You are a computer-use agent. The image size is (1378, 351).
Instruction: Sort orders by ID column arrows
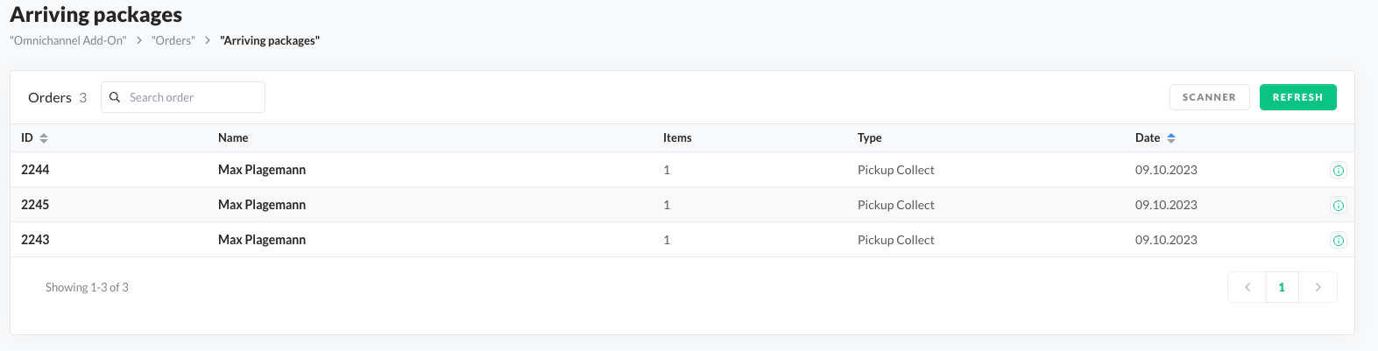tap(44, 138)
